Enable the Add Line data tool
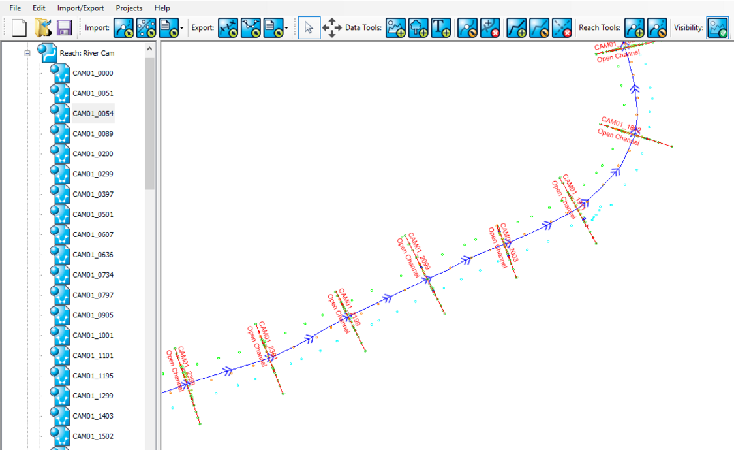The image size is (734, 450). click(515, 28)
